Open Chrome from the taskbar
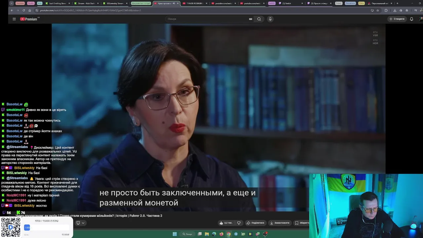The image size is (423, 238). tap(228, 234)
